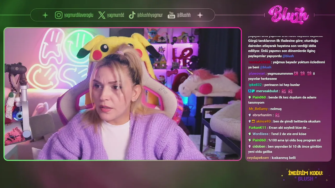
Task: Click username Wordiiess in chat
Action: tap(261, 134)
